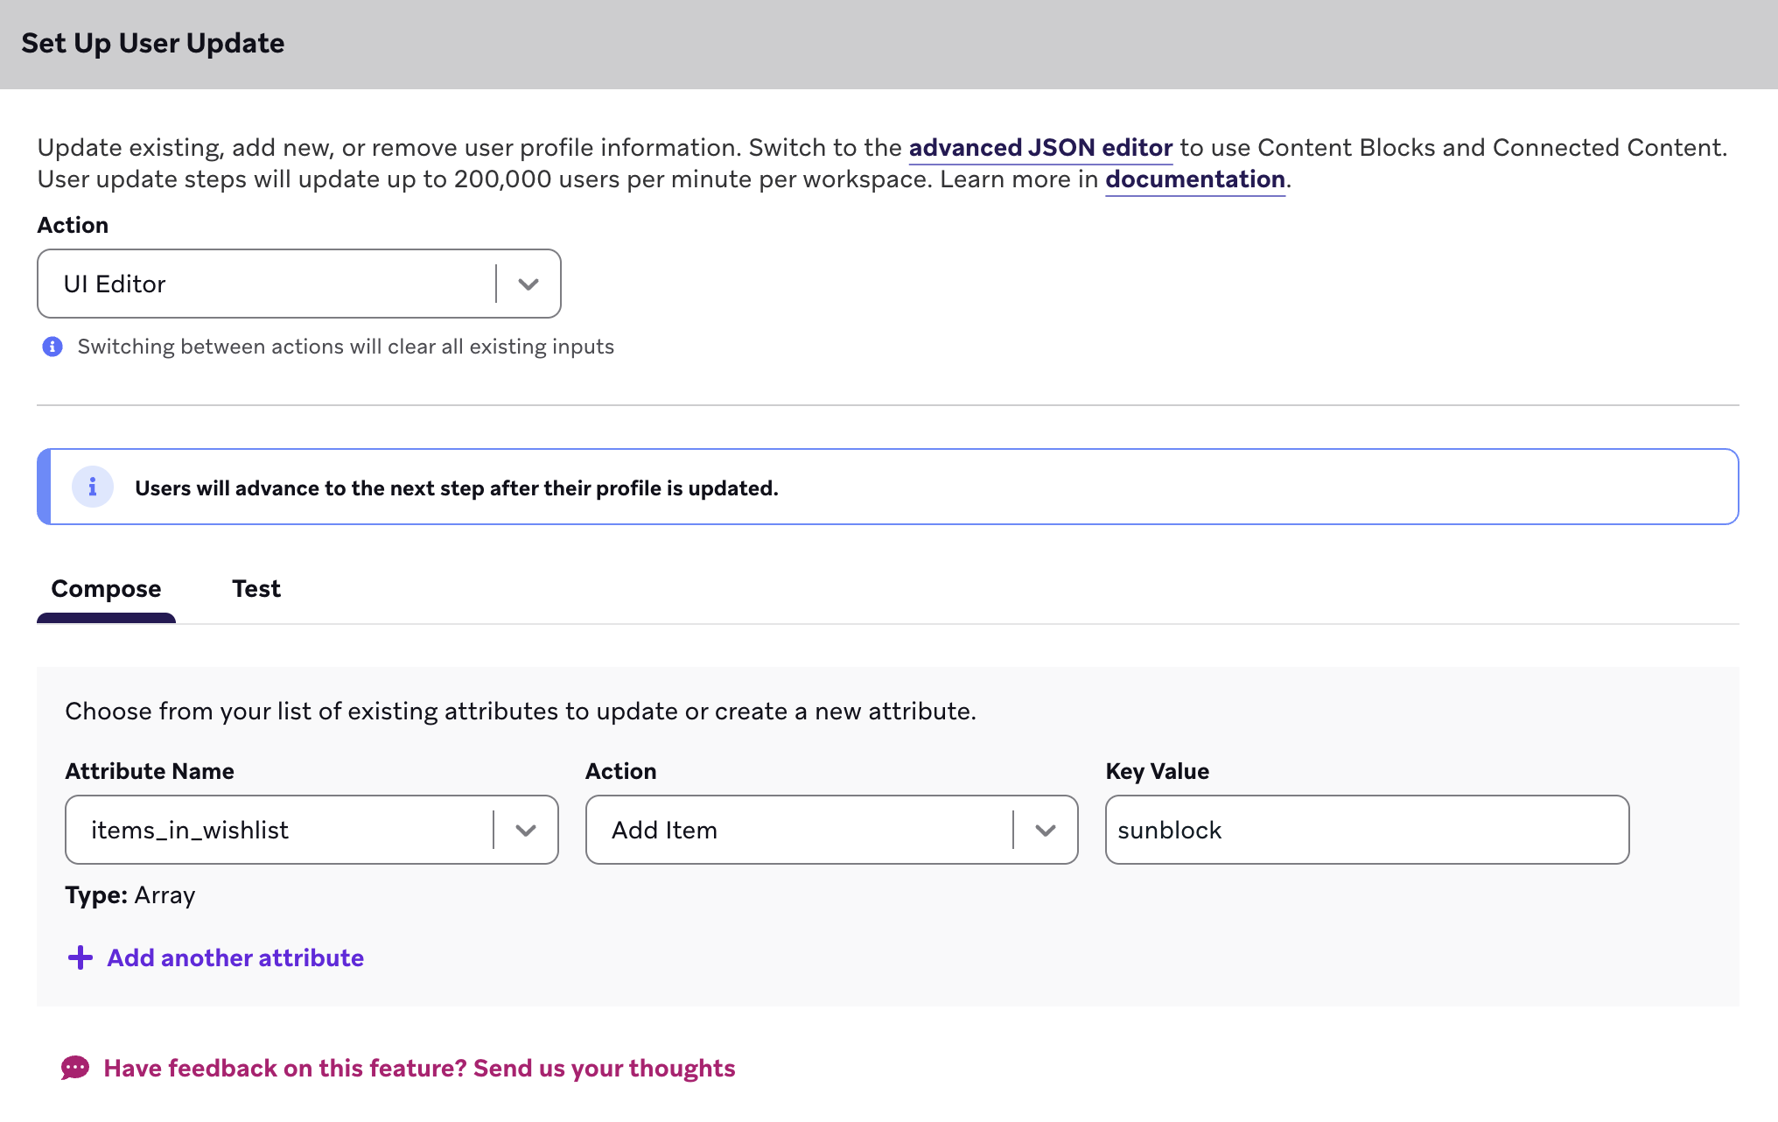Click the info icon in the blue banner
1778x1122 pixels.
93,487
